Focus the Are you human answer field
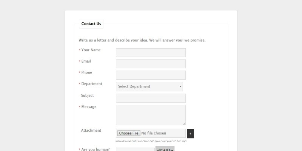The width and height of the screenshot is (302, 151). pyautogui.click(x=135, y=149)
